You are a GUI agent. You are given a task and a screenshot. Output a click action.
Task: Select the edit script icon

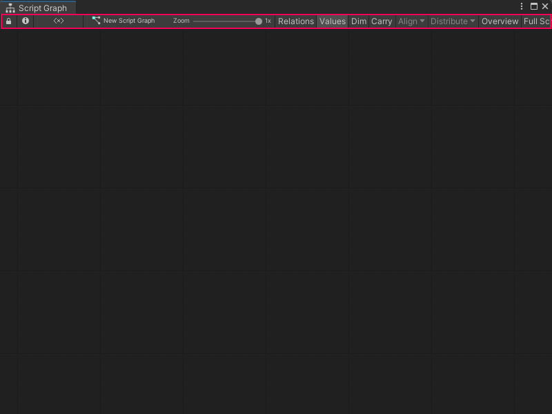pos(58,21)
